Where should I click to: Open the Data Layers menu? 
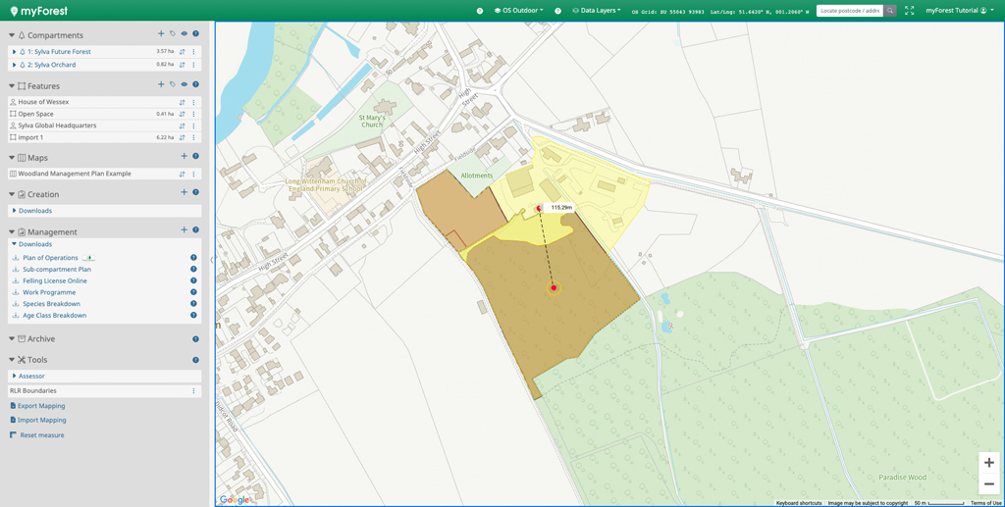pyautogui.click(x=598, y=11)
